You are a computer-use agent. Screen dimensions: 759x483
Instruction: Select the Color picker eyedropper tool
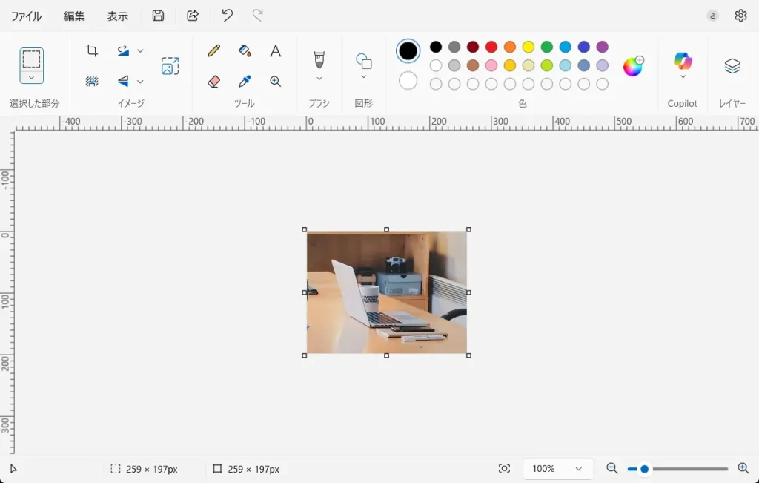tap(245, 82)
